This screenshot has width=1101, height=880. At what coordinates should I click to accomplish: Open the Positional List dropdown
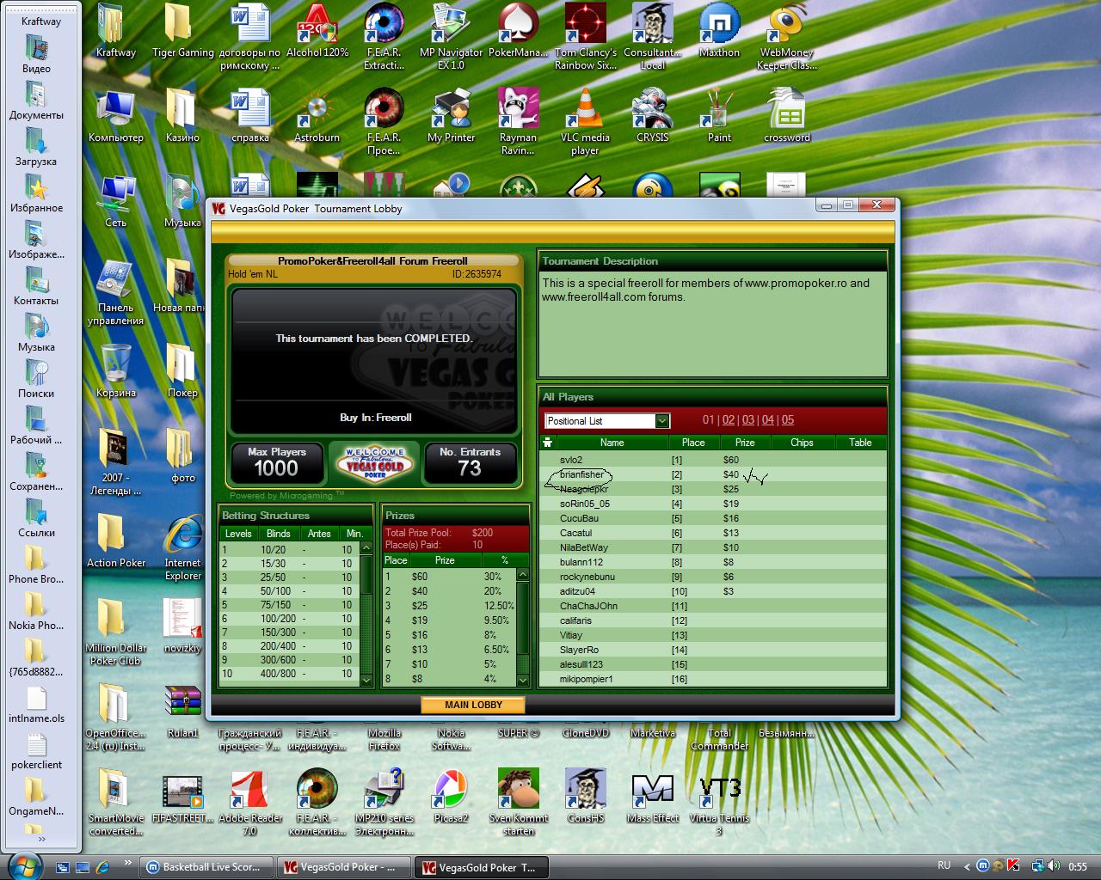(661, 421)
